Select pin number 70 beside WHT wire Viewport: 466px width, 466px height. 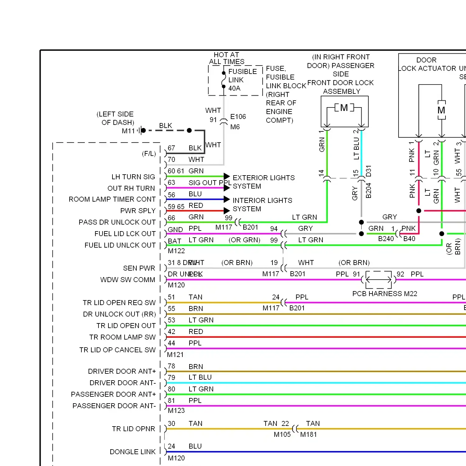(x=171, y=159)
